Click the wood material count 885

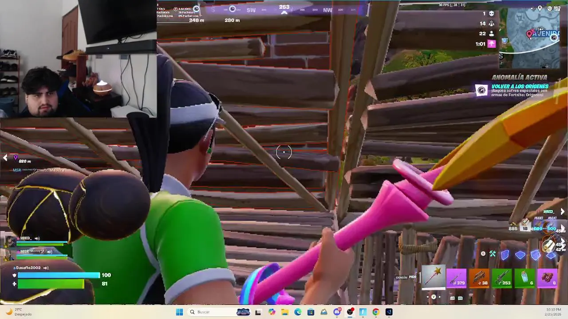[513, 229]
